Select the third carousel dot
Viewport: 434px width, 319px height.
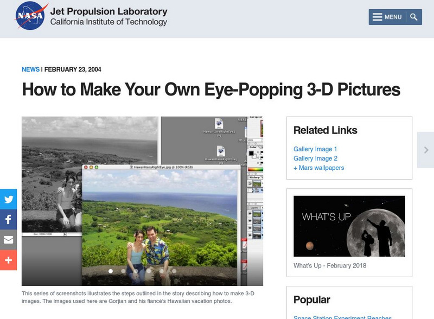click(x=136, y=271)
